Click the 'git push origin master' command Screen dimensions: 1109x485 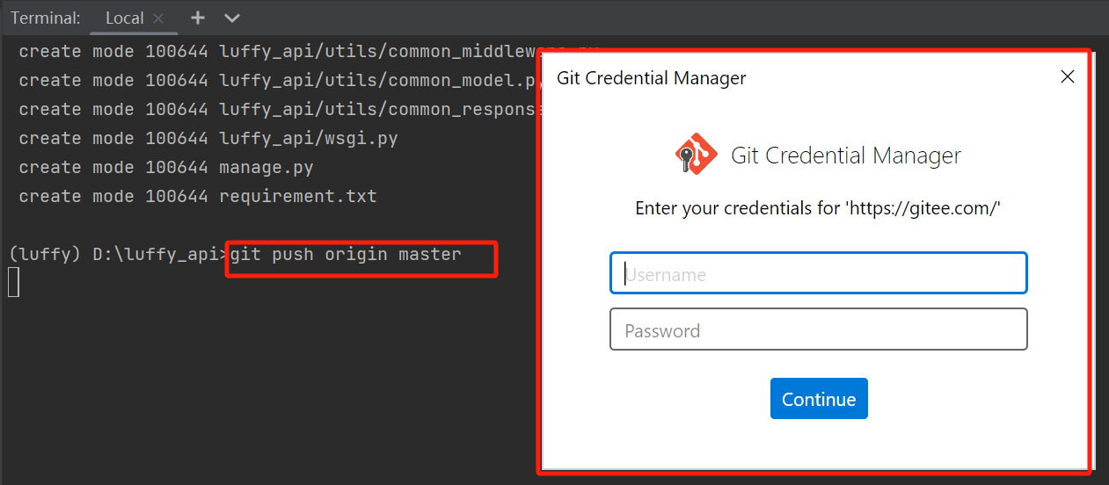tap(346, 255)
